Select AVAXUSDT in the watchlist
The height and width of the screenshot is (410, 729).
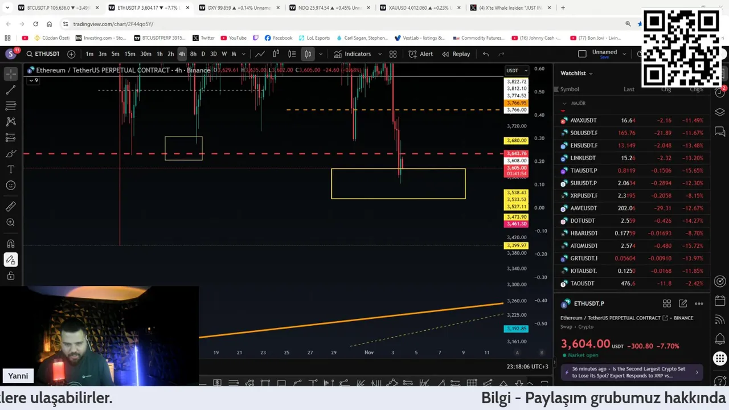pyautogui.click(x=633, y=121)
